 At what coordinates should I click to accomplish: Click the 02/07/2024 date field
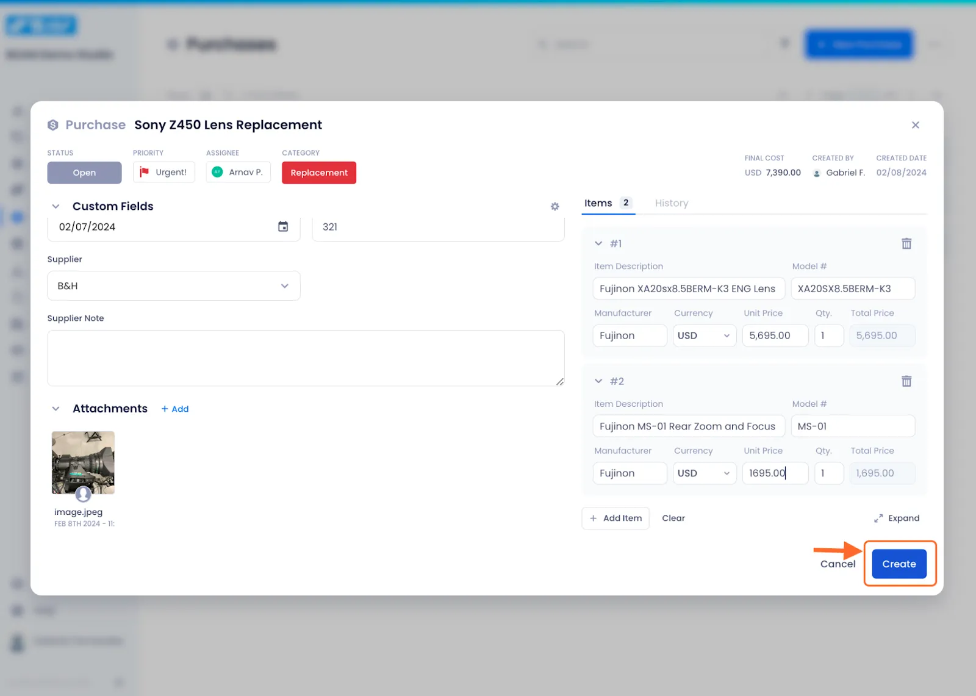pyautogui.click(x=174, y=227)
